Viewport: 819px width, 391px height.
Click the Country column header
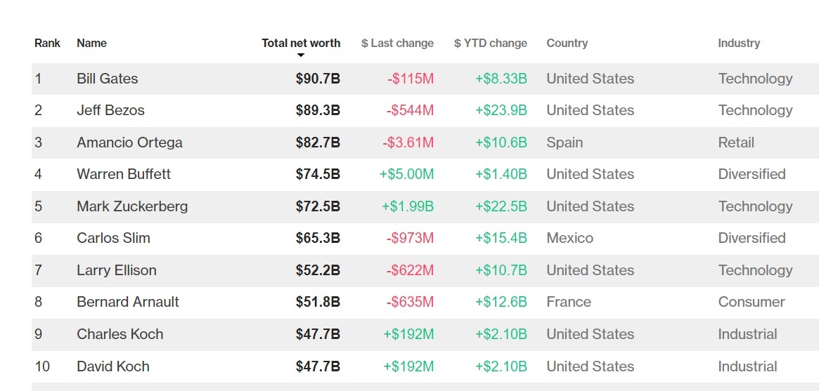pyautogui.click(x=567, y=43)
